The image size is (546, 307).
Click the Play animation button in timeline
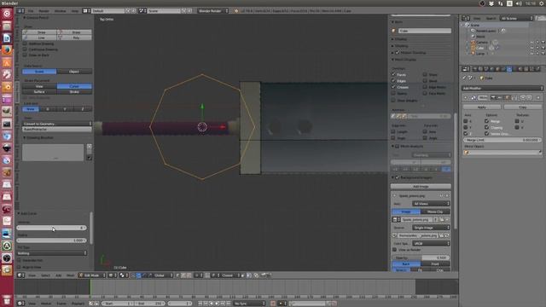pyautogui.click(x=217, y=304)
